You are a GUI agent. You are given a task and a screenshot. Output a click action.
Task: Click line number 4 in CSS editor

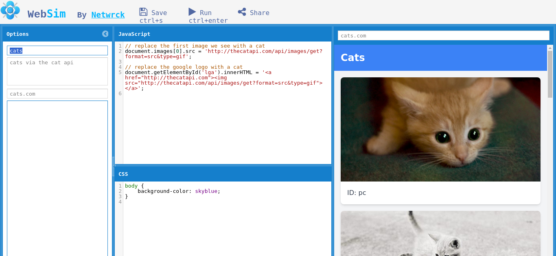(120, 202)
